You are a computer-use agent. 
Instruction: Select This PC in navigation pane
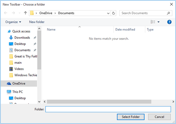[x=18, y=92]
